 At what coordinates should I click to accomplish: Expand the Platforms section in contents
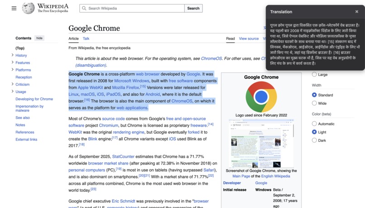click(12, 70)
